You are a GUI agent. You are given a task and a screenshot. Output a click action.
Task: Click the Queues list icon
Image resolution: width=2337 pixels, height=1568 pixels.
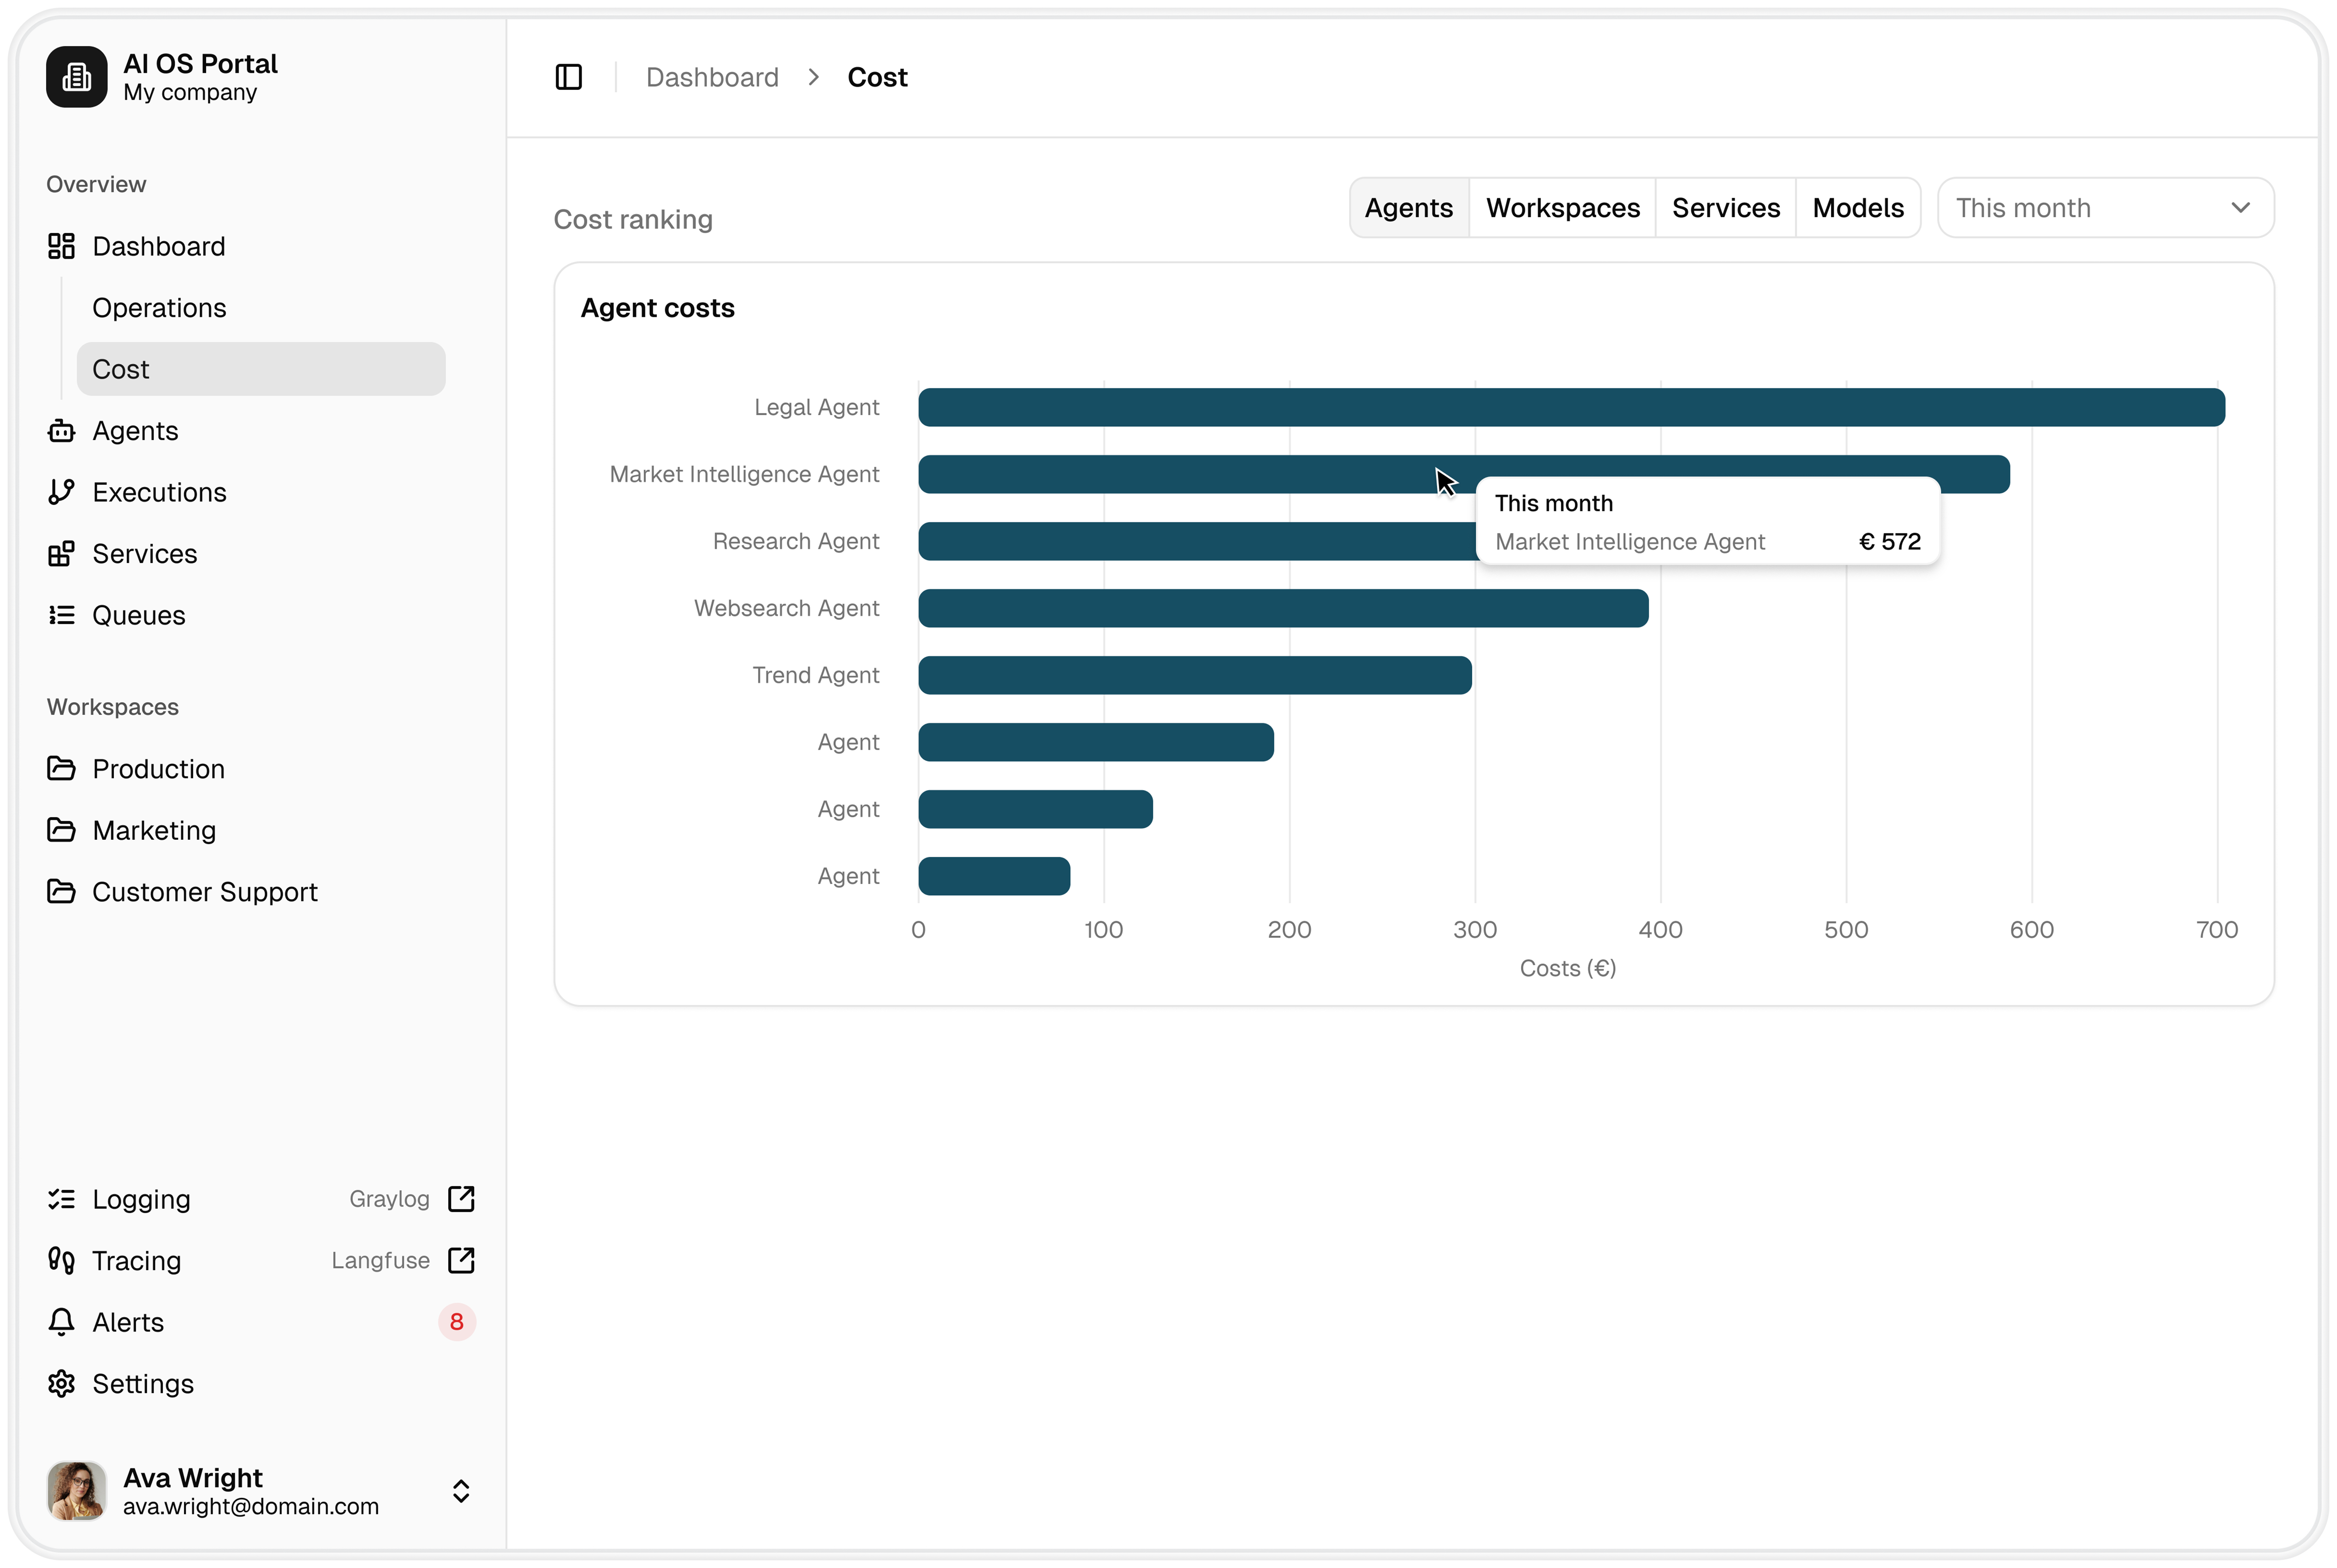(x=61, y=615)
